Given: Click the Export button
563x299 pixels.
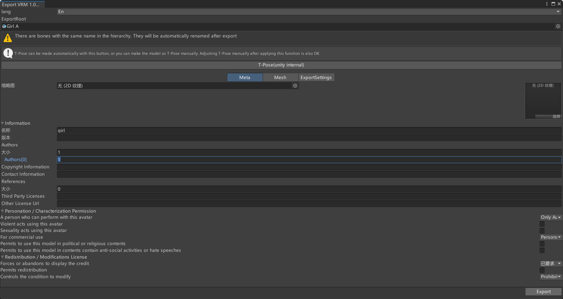Looking at the screenshot, I should [543, 292].
